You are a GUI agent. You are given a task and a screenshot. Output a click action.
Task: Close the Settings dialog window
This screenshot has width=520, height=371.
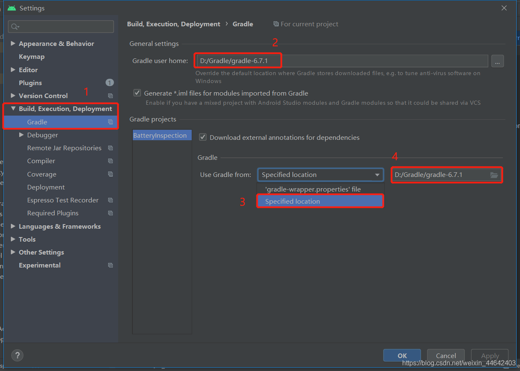tap(504, 8)
